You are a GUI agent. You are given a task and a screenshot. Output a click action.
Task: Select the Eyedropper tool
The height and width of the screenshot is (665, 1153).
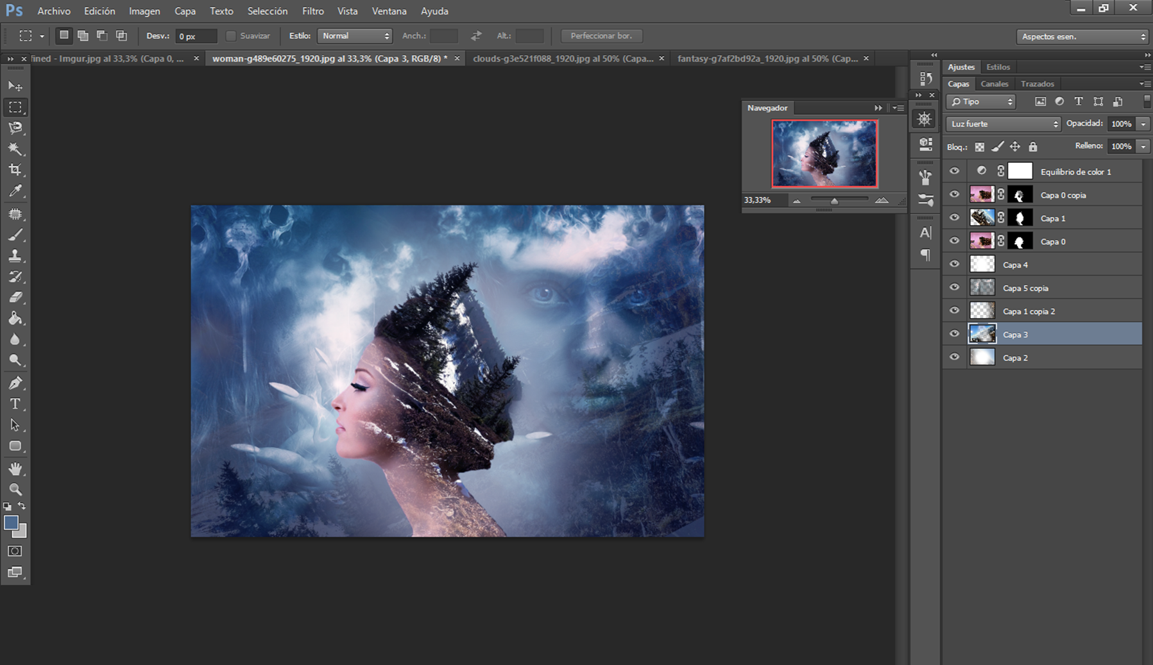coord(15,190)
